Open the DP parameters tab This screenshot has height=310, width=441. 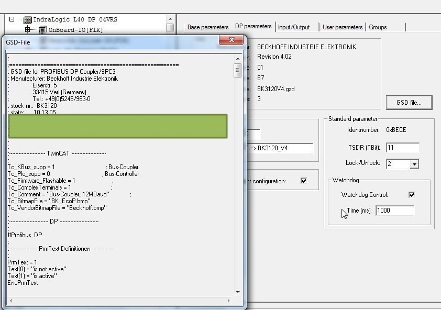[253, 26]
